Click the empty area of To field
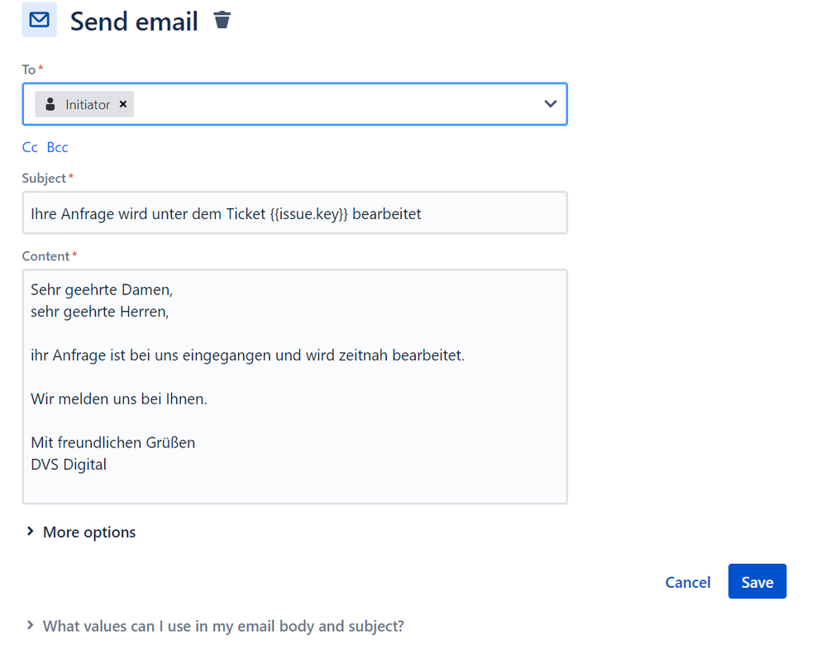The image size is (826, 659). coord(337,104)
